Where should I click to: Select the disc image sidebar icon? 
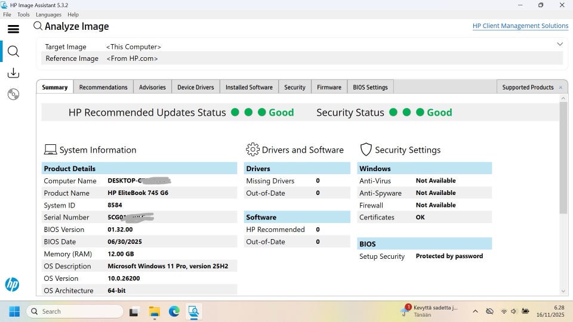pos(13,94)
